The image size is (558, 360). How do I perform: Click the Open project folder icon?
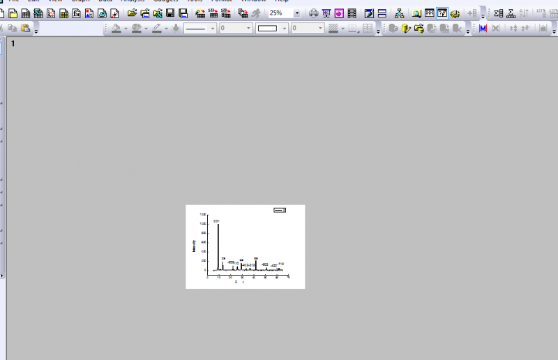pos(132,13)
